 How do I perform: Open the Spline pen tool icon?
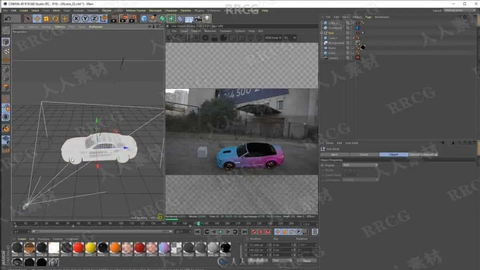click(x=153, y=18)
